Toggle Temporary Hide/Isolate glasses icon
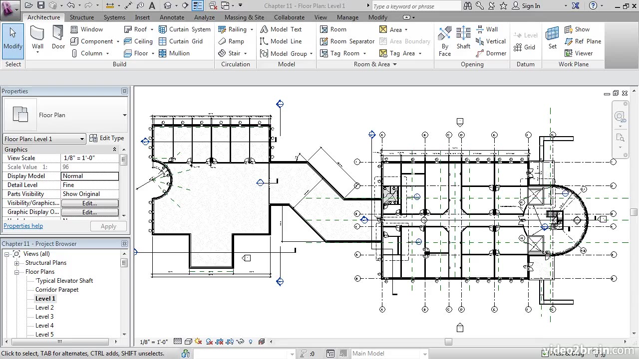This screenshot has width=639, height=359. (x=241, y=342)
